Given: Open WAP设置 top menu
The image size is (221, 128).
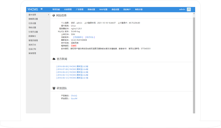Looking at the screenshot, I should pyautogui.click(x=103, y=10).
